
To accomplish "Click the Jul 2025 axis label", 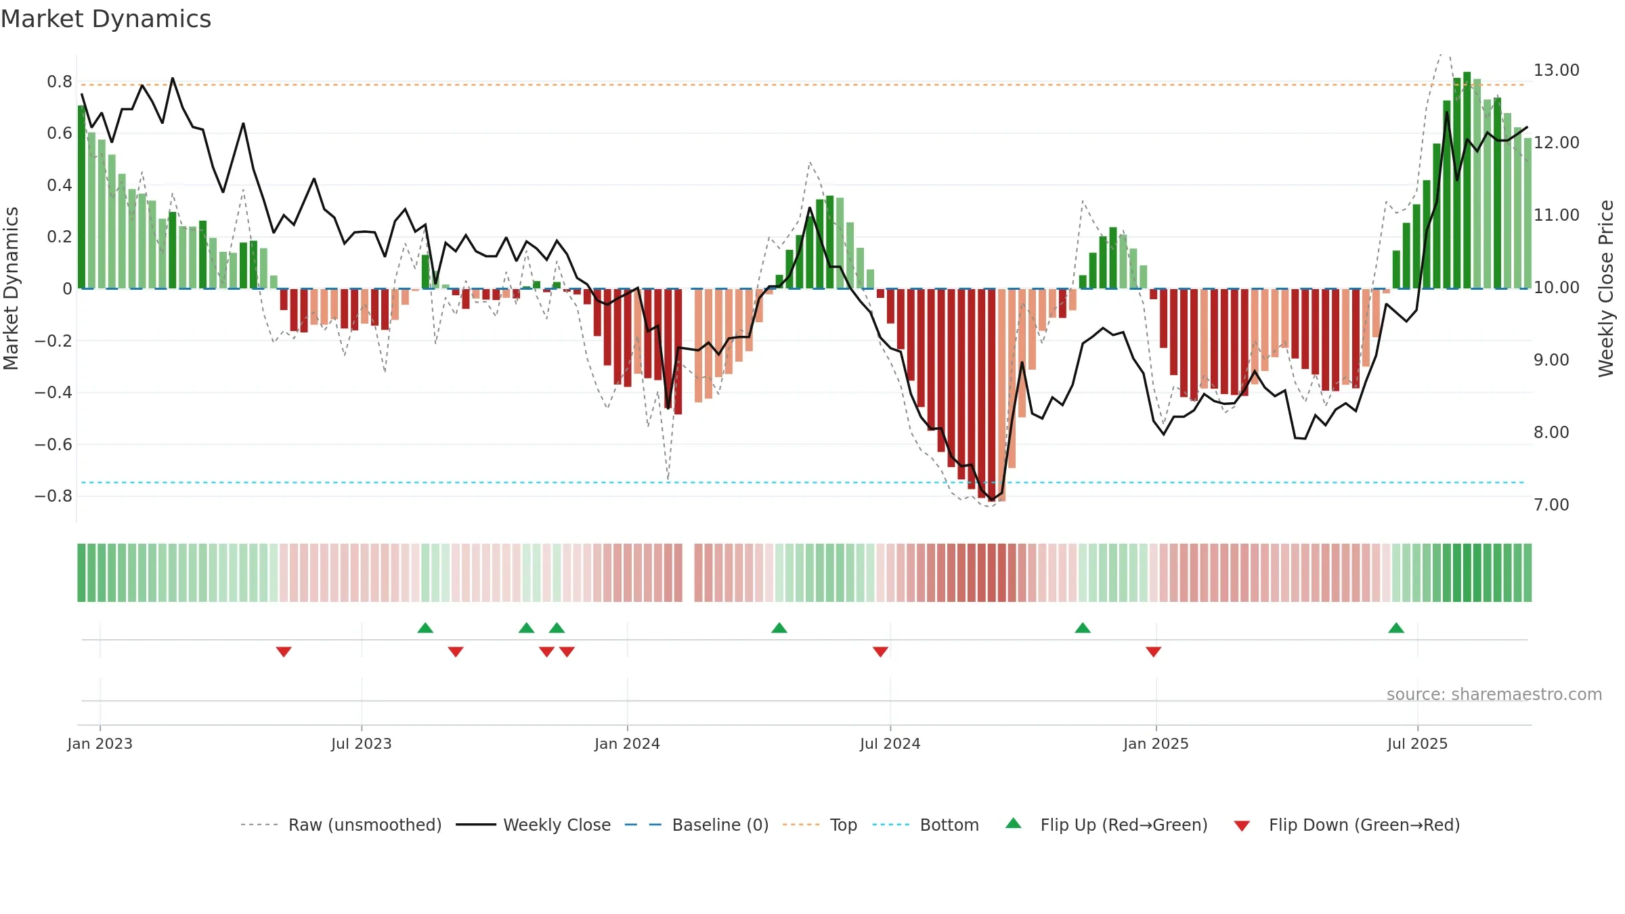I will 1418,743.
